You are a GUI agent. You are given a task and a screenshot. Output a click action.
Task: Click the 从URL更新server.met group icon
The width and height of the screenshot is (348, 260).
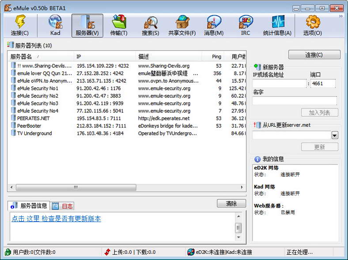257,125
